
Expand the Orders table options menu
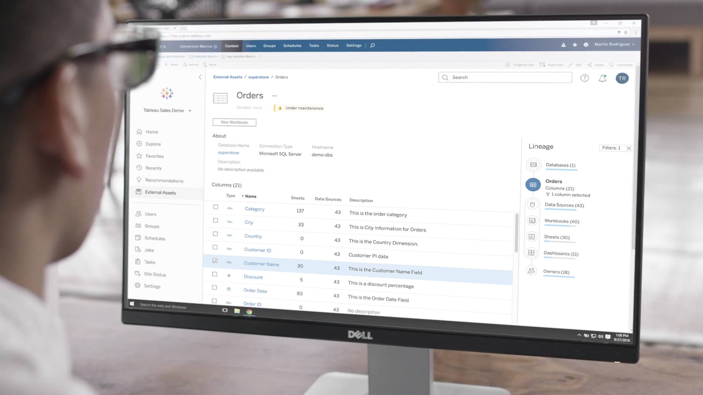(274, 95)
